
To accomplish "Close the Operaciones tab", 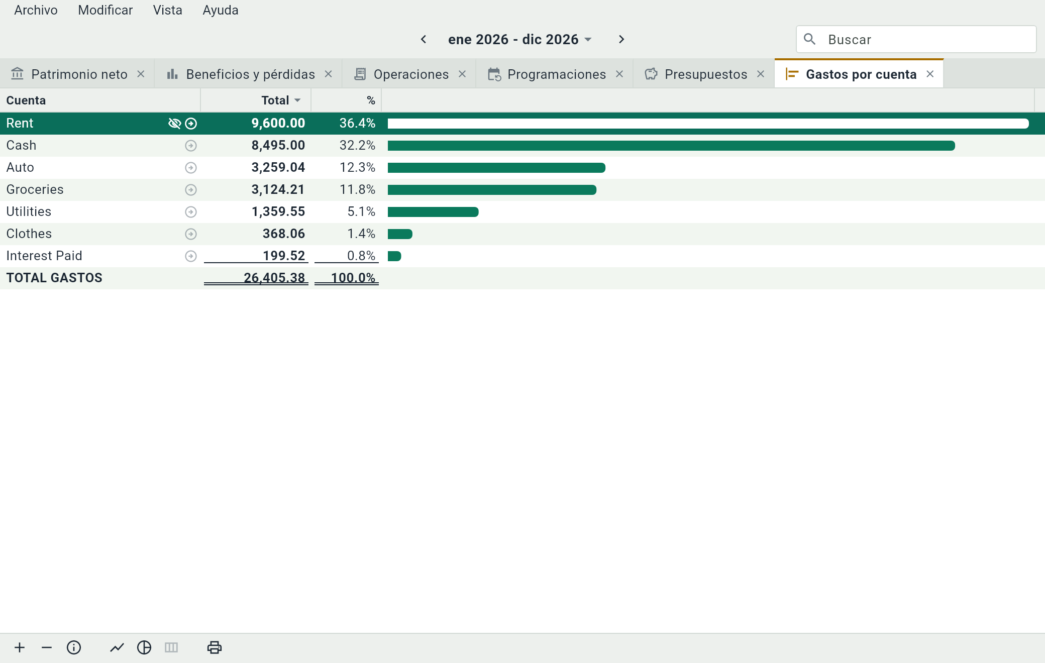I will pos(462,74).
